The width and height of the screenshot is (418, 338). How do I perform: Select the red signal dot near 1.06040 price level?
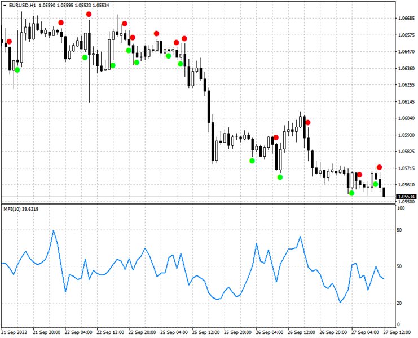[308, 123]
